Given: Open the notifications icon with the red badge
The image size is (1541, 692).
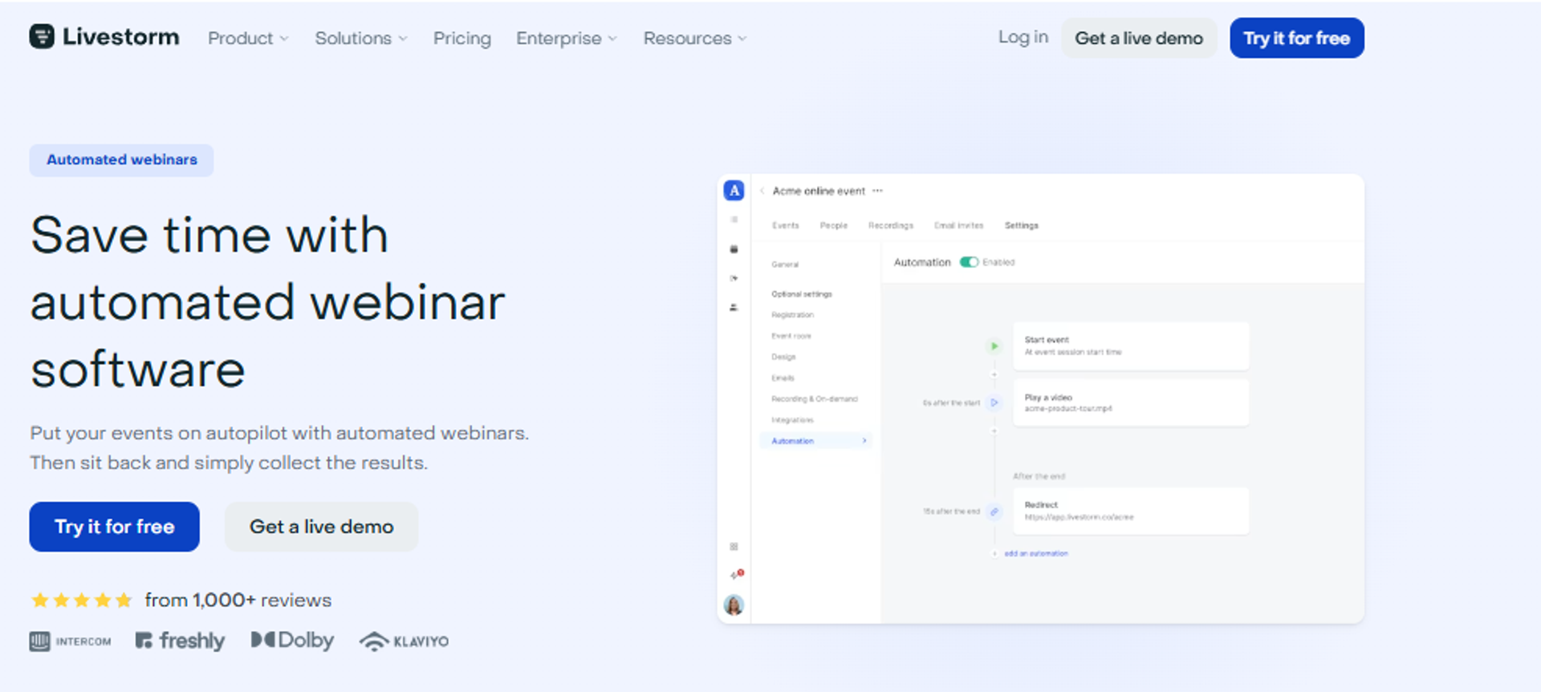Looking at the screenshot, I should click(735, 575).
